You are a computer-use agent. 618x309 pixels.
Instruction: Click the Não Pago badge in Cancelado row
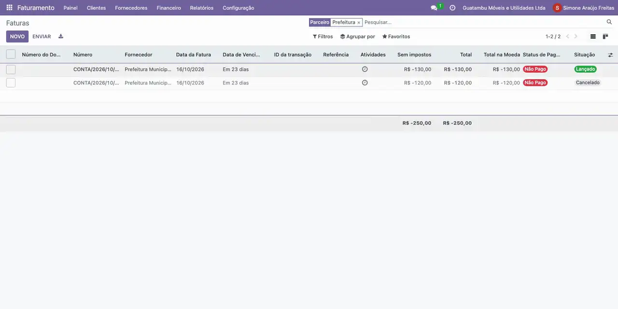(535, 83)
